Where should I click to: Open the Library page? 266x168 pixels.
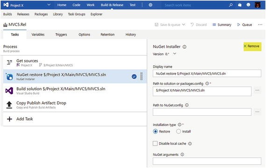point(58,14)
